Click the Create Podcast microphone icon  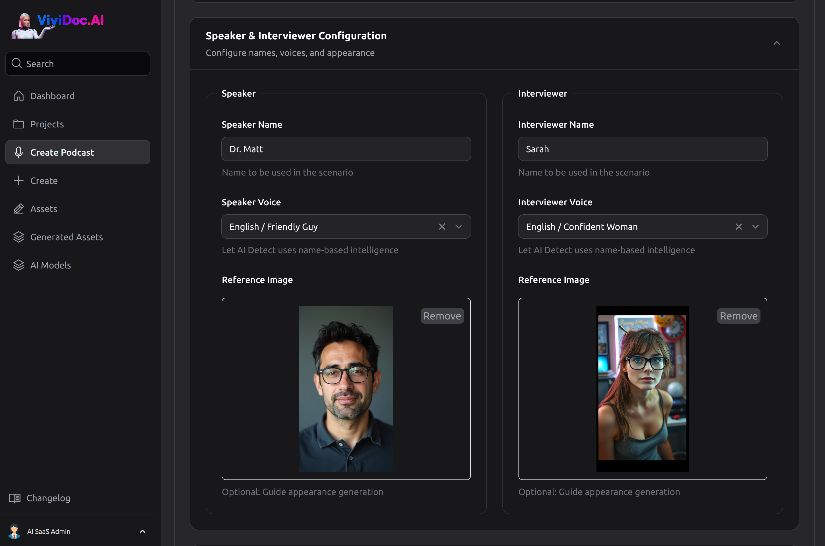(x=18, y=152)
